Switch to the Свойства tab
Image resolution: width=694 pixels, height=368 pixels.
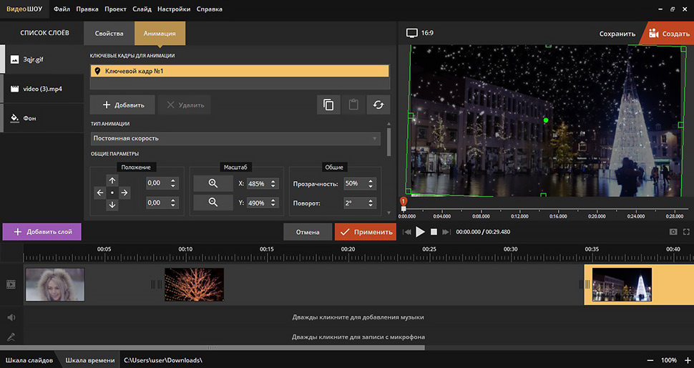tap(109, 33)
